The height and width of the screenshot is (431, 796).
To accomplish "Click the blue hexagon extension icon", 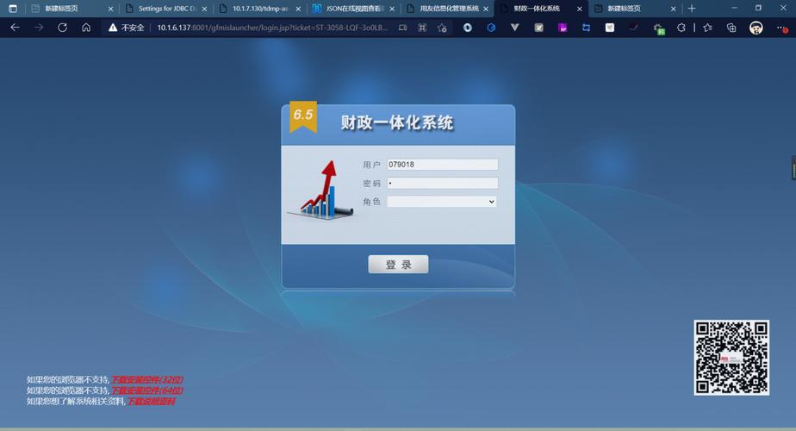I will pos(491,28).
